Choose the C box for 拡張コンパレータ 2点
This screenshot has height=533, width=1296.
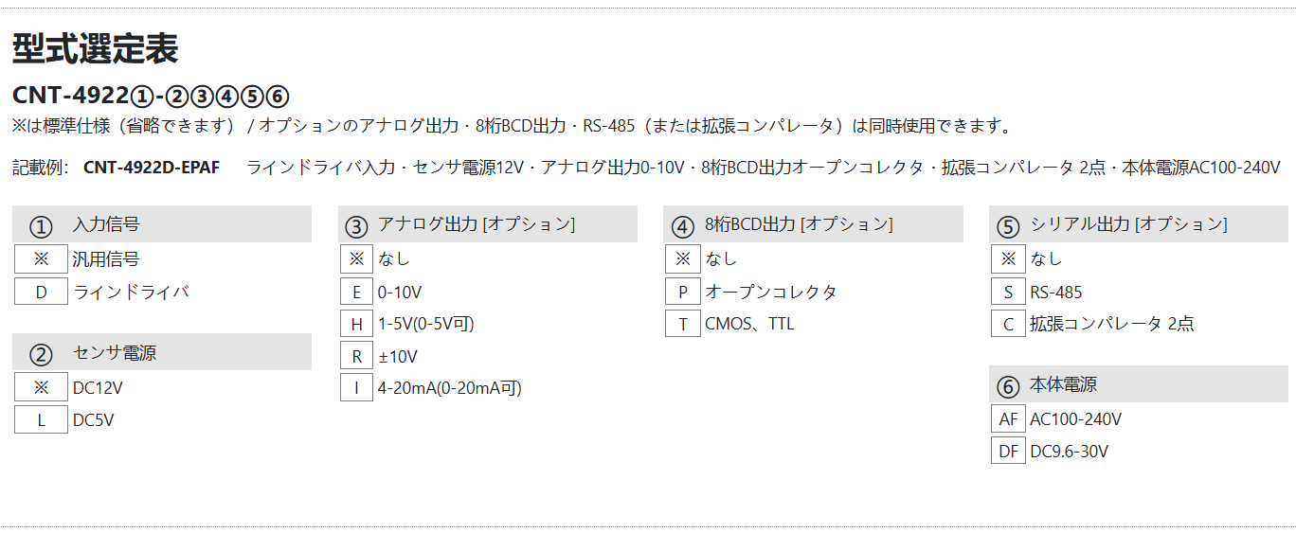tap(1008, 324)
